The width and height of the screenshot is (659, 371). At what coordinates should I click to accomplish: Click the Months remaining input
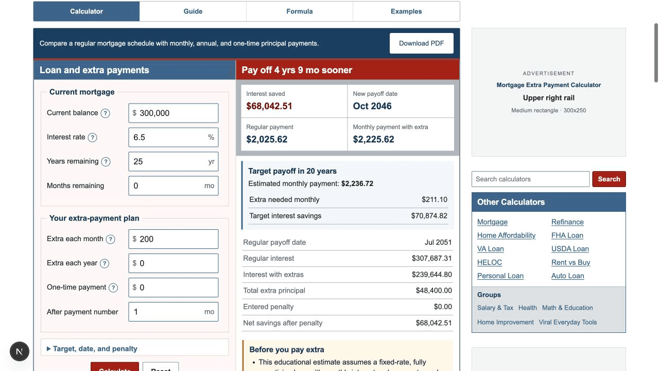coord(174,186)
